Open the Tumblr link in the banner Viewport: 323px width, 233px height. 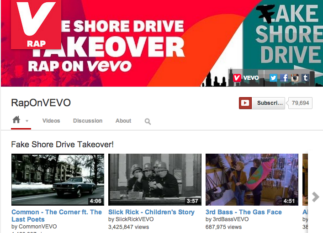pos(306,78)
